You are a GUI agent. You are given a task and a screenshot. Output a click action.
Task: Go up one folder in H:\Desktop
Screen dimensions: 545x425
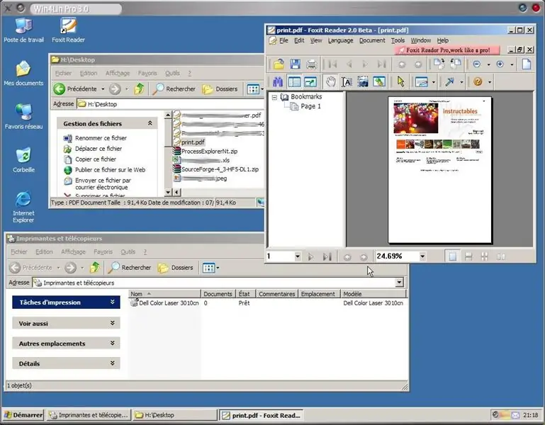click(139, 89)
